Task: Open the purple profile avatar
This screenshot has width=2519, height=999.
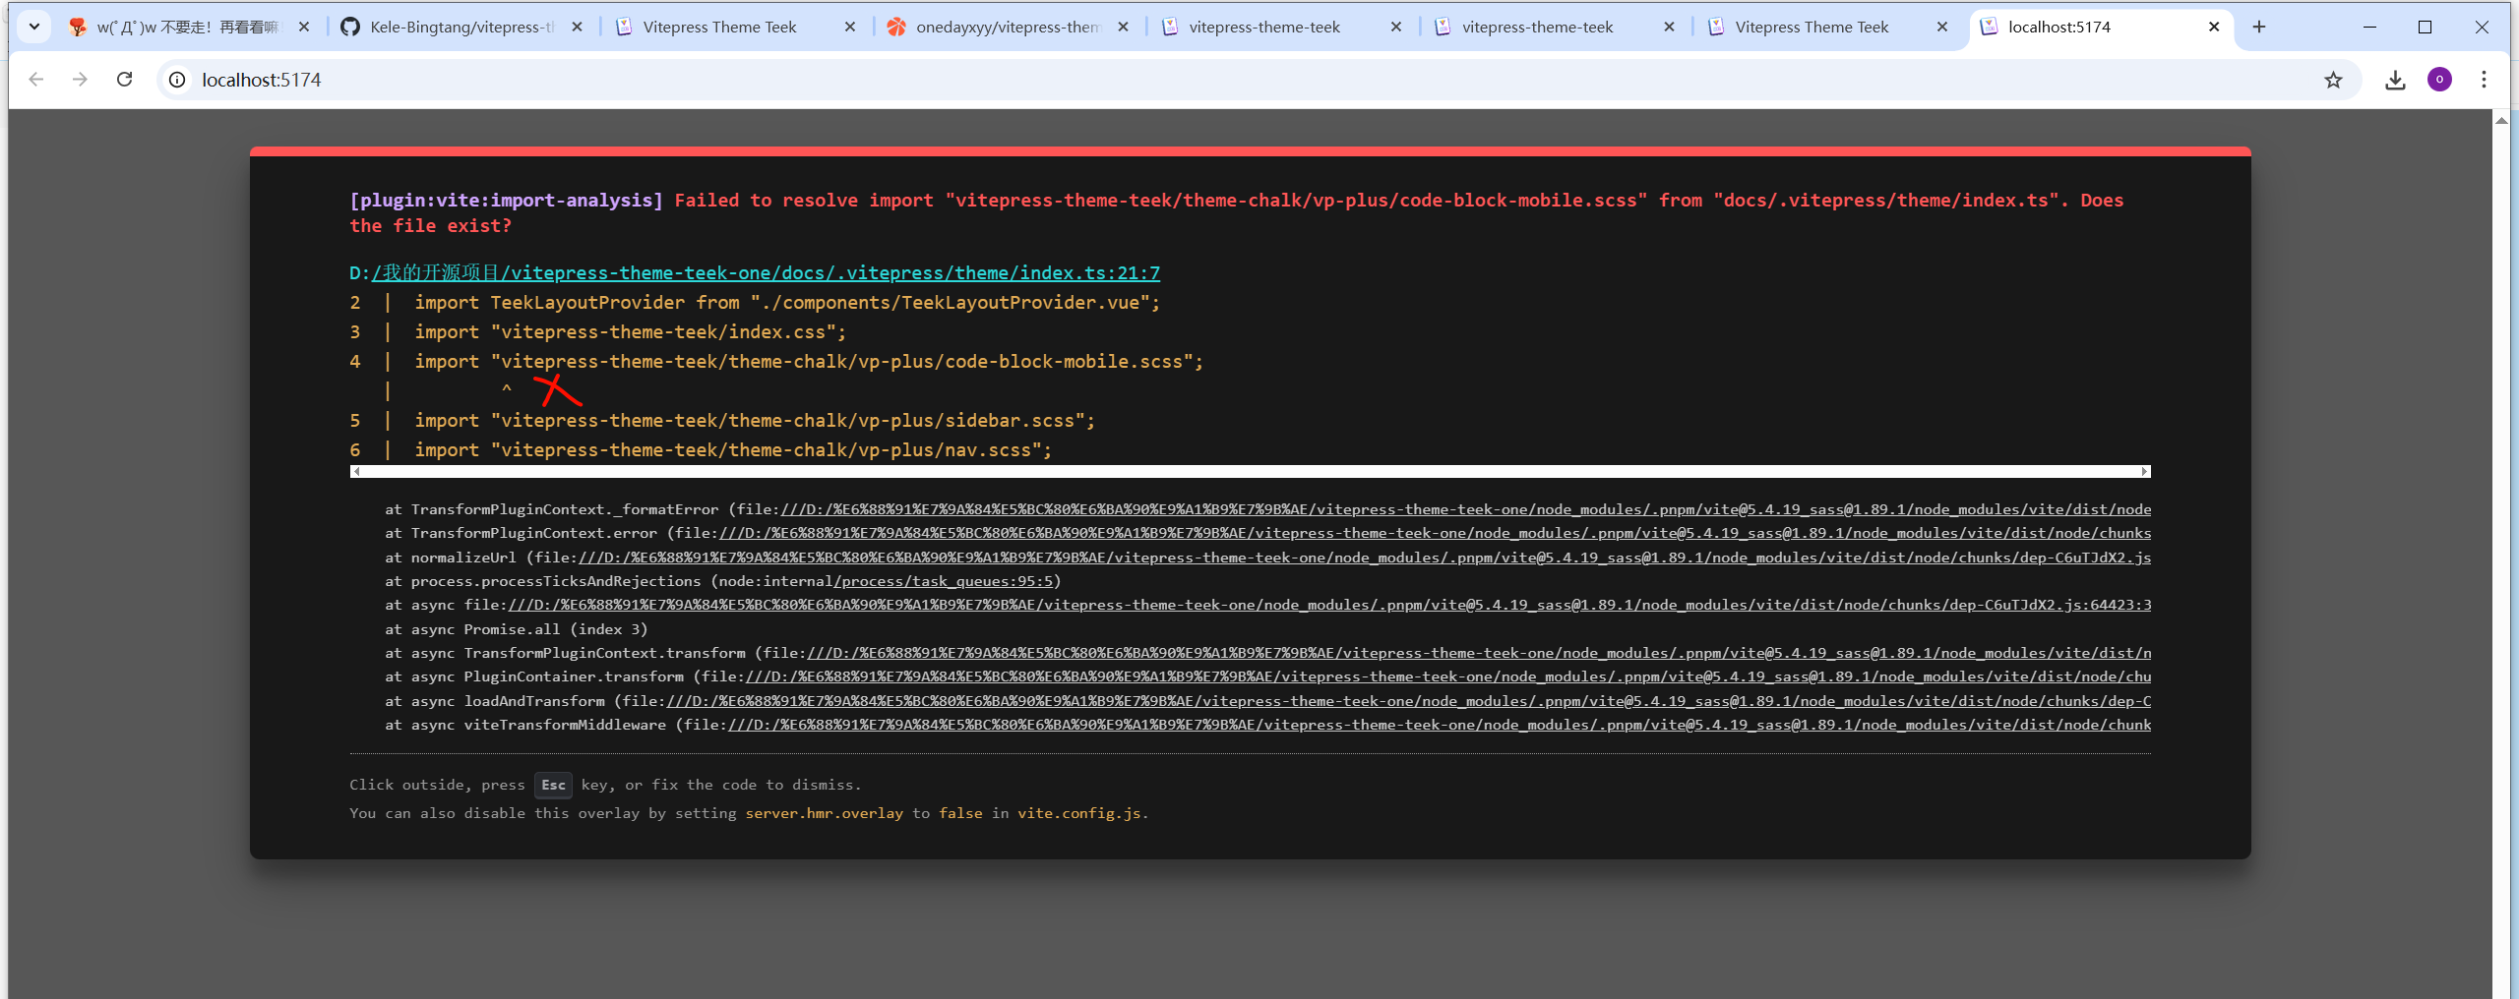Action: click(2439, 80)
